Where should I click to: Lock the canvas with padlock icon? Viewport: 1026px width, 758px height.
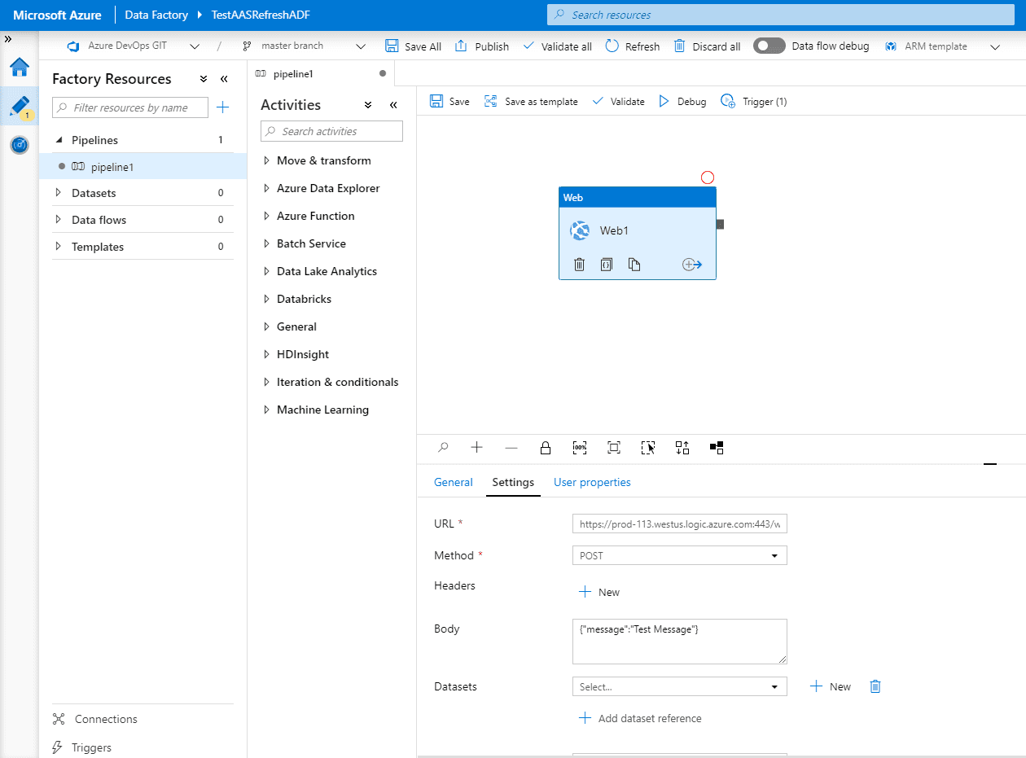pos(546,448)
